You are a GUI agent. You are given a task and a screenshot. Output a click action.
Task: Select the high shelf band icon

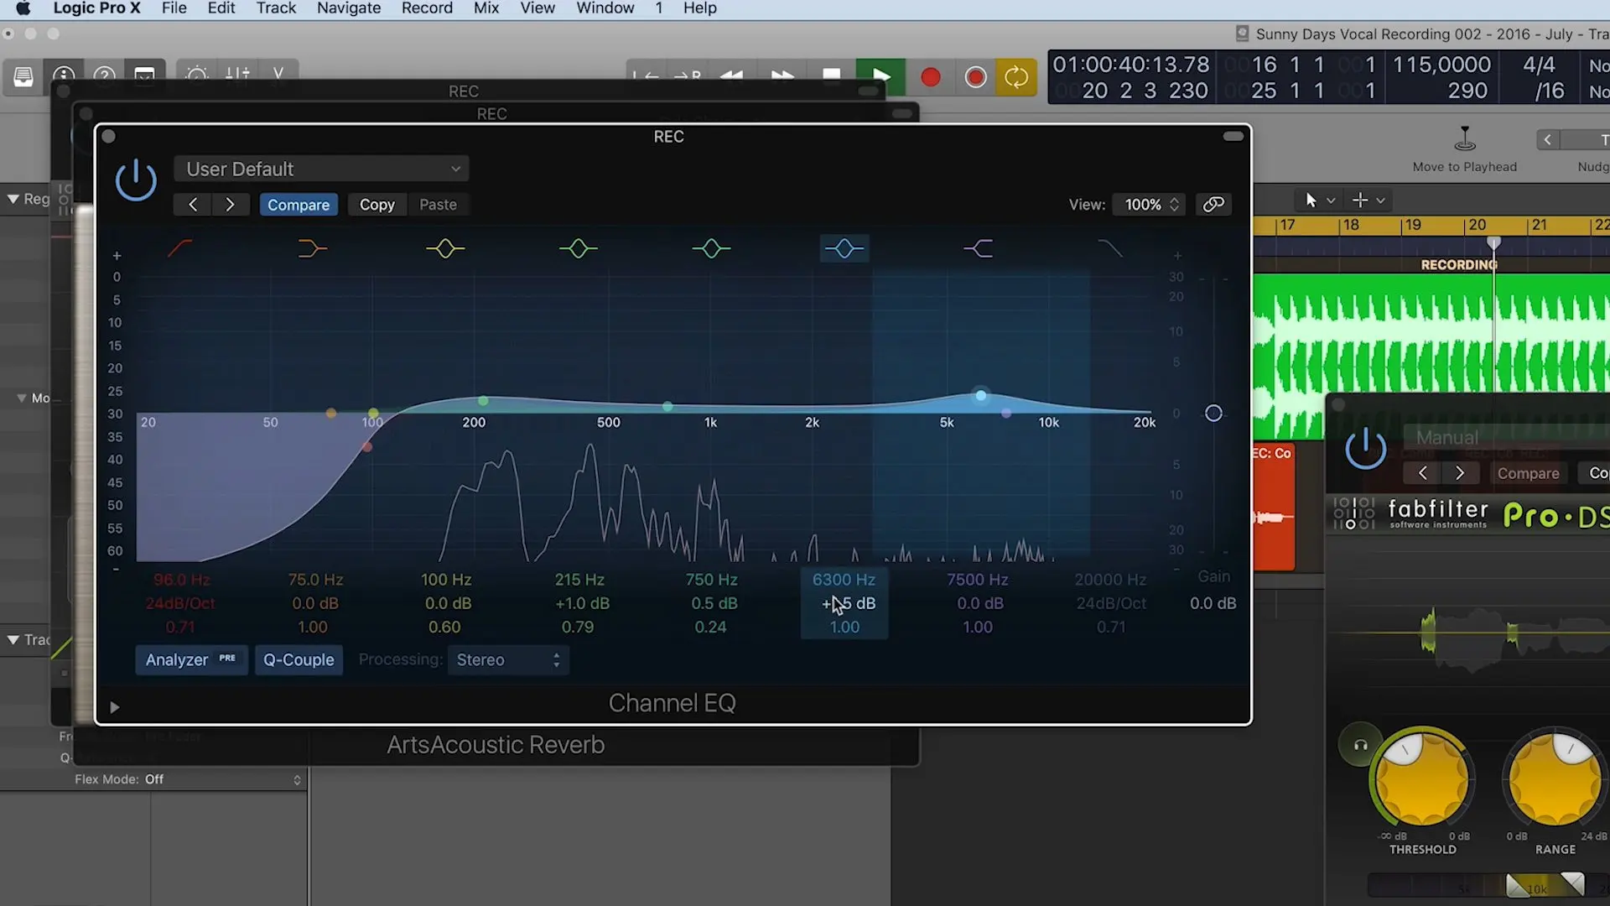[978, 248]
